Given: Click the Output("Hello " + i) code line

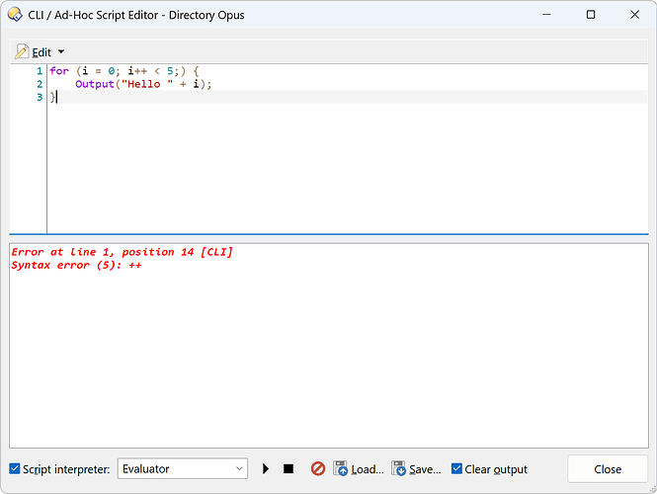Looking at the screenshot, I should click(x=143, y=84).
